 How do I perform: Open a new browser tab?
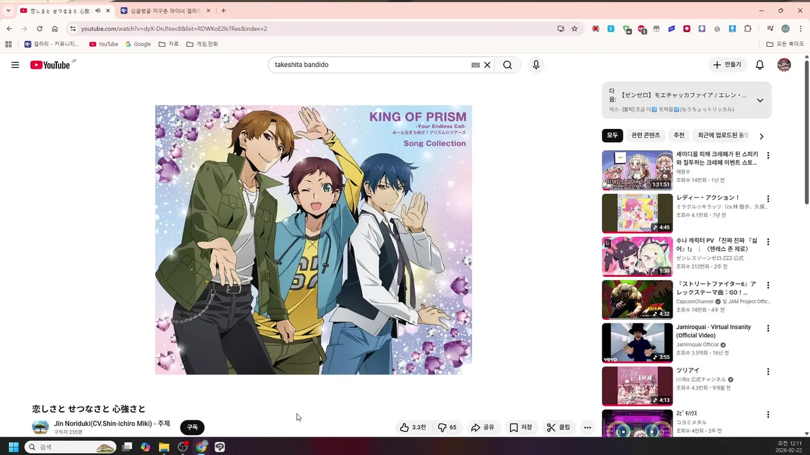click(x=223, y=11)
